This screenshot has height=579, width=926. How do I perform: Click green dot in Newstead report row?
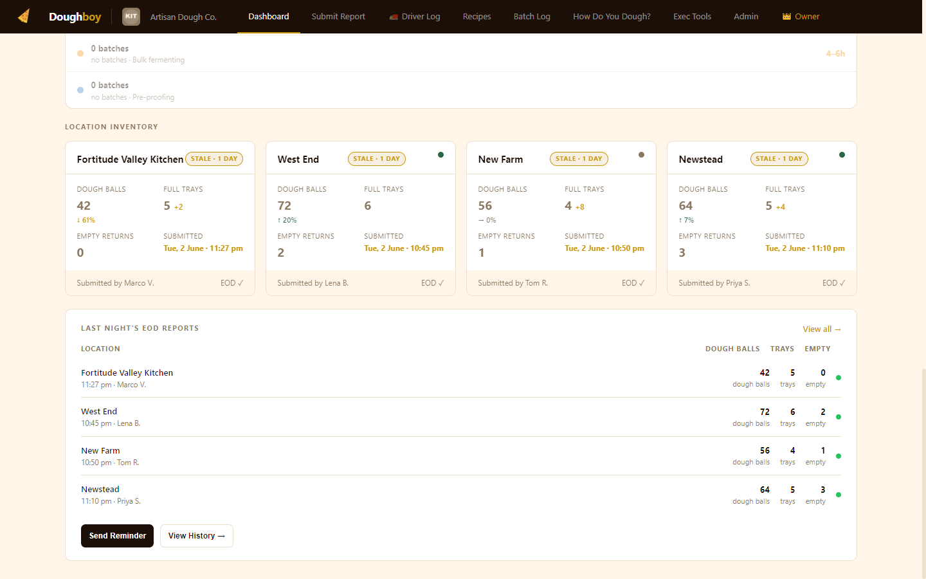838,495
